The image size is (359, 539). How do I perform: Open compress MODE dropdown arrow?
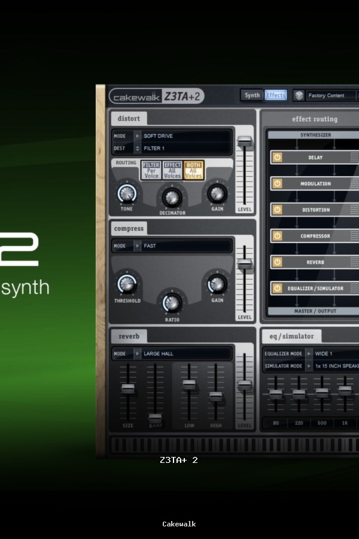click(x=138, y=246)
